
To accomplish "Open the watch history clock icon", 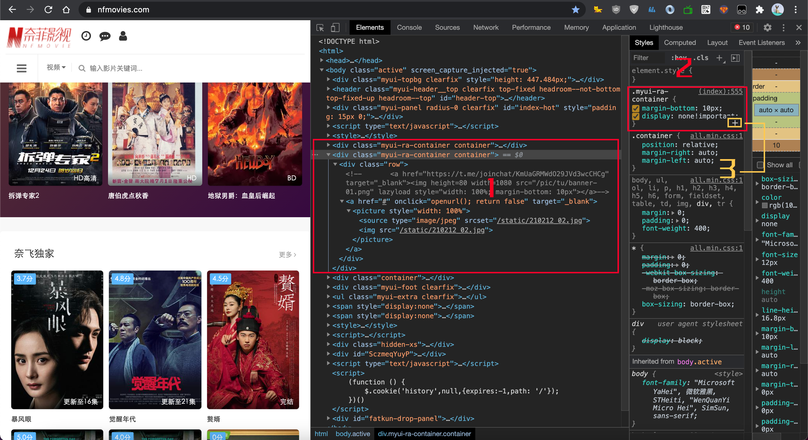I will (86, 36).
